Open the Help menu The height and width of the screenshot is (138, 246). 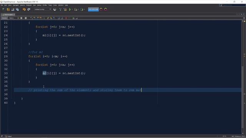point(66,5)
